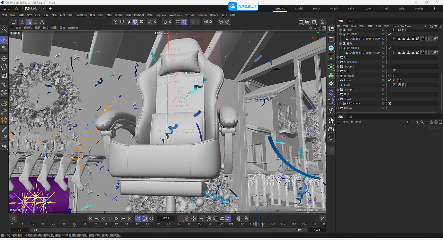Image resolution: width=443 pixels, height=240 pixels.
Task: Expand the bottom Group object
Action: coord(338,108)
